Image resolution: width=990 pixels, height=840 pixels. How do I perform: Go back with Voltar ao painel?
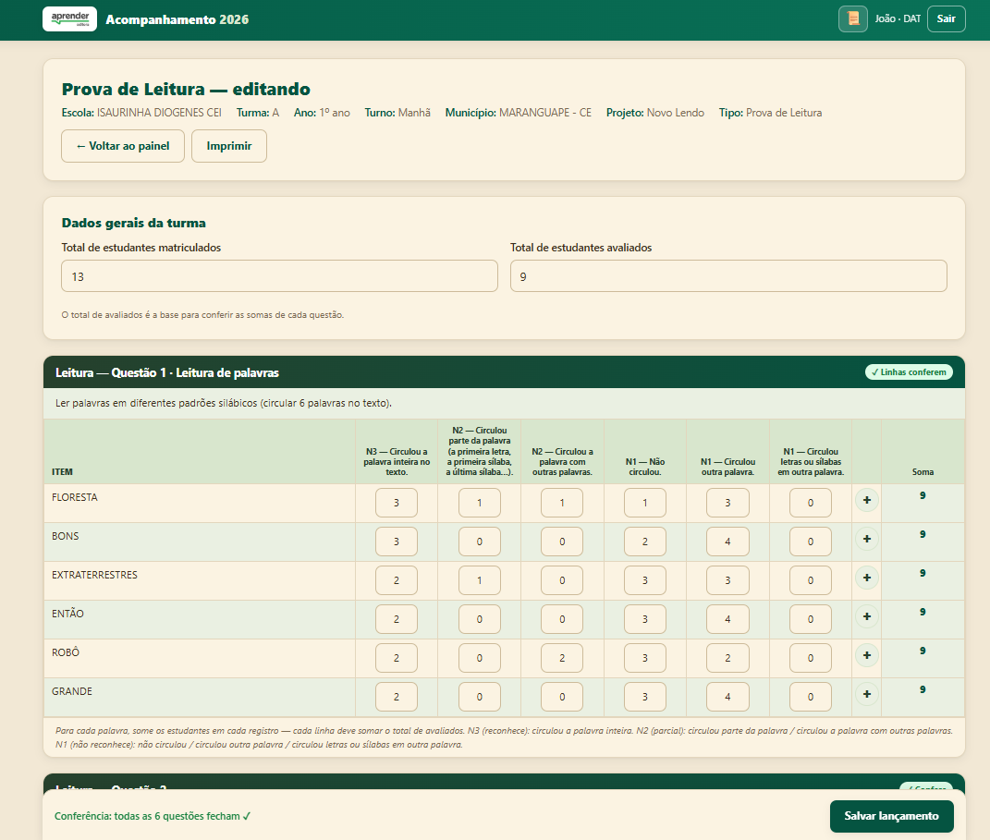coord(123,146)
